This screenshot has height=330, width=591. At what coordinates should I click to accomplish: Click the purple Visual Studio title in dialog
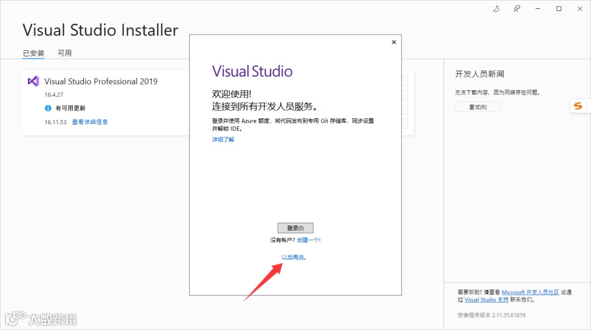coord(252,71)
